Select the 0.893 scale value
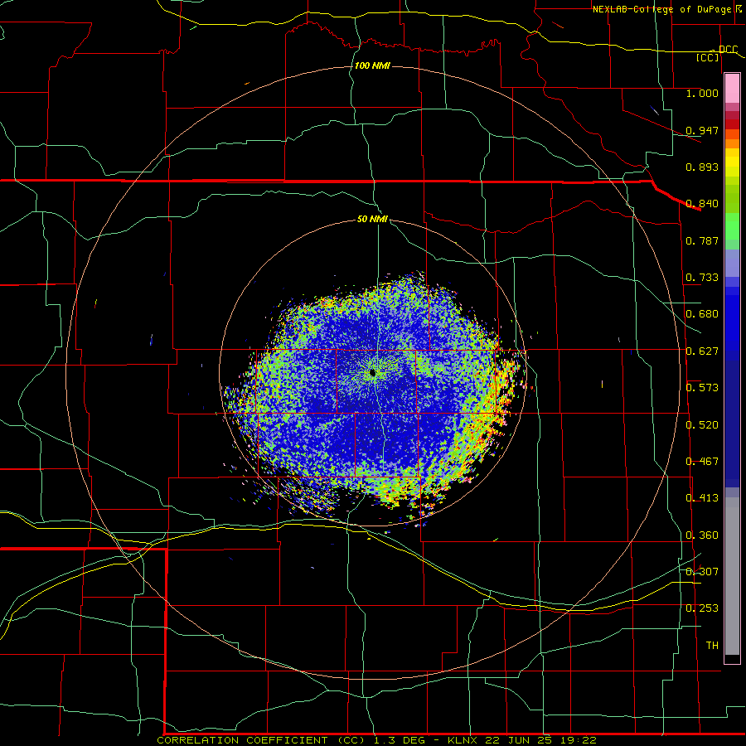The width and height of the screenshot is (746, 746). point(702,167)
